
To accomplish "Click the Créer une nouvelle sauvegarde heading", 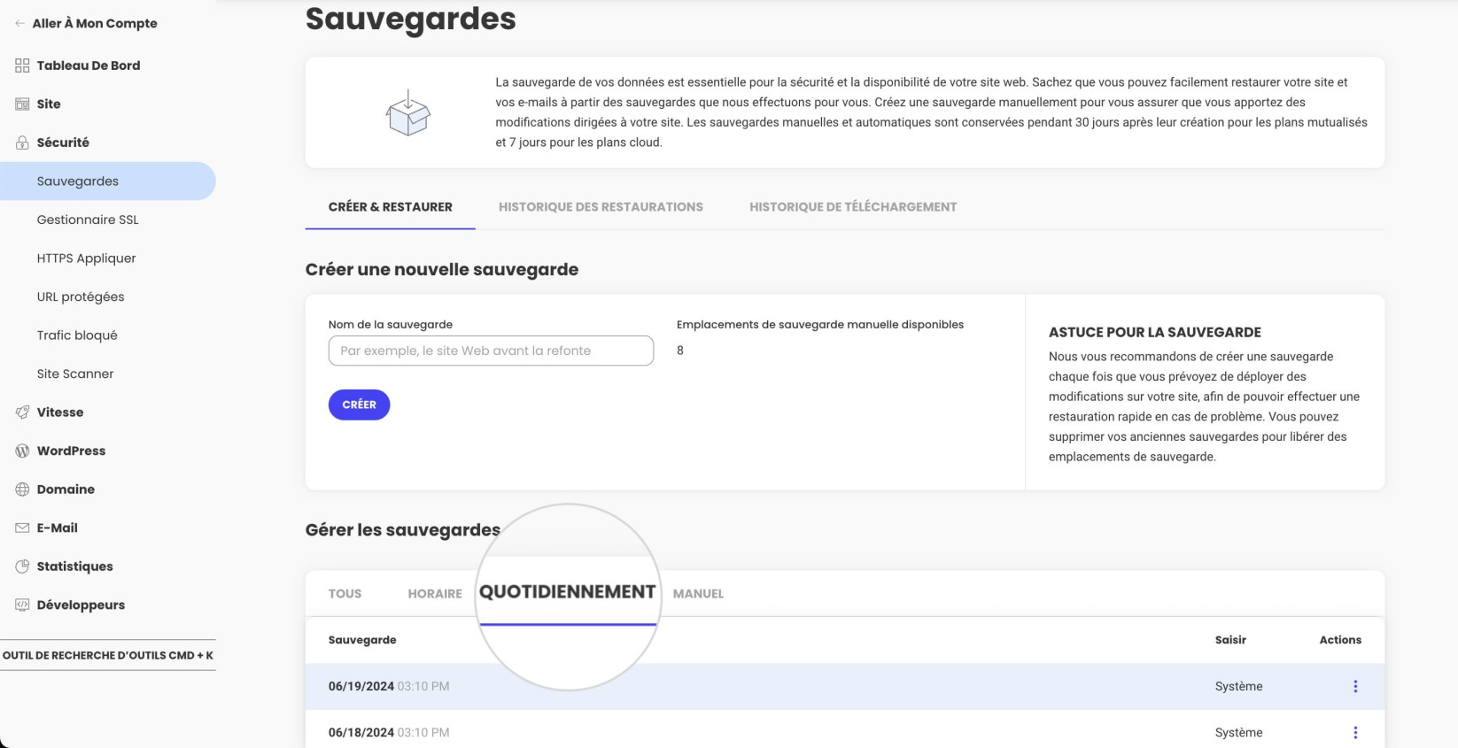I will (442, 270).
